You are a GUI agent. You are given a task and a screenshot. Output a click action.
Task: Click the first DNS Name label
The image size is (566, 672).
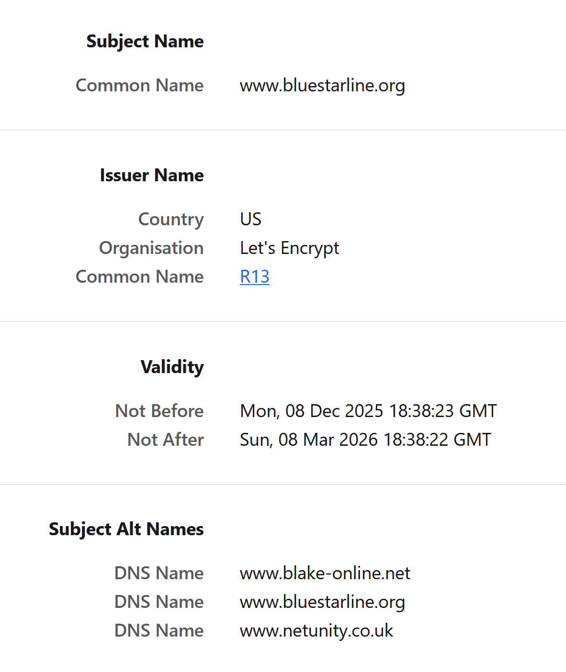[158, 573]
